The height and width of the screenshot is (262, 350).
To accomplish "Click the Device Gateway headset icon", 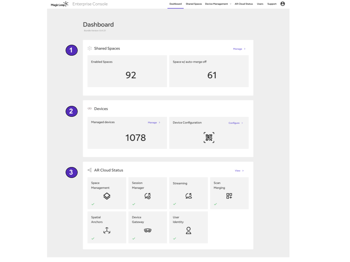I will 148,230.
